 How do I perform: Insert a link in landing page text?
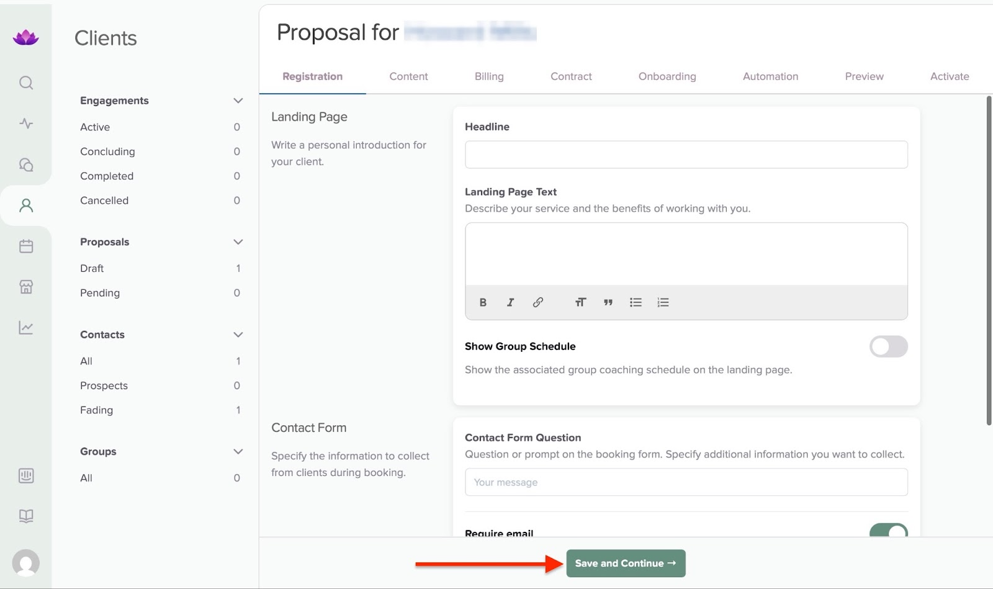pyautogui.click(x=538, y=302)
